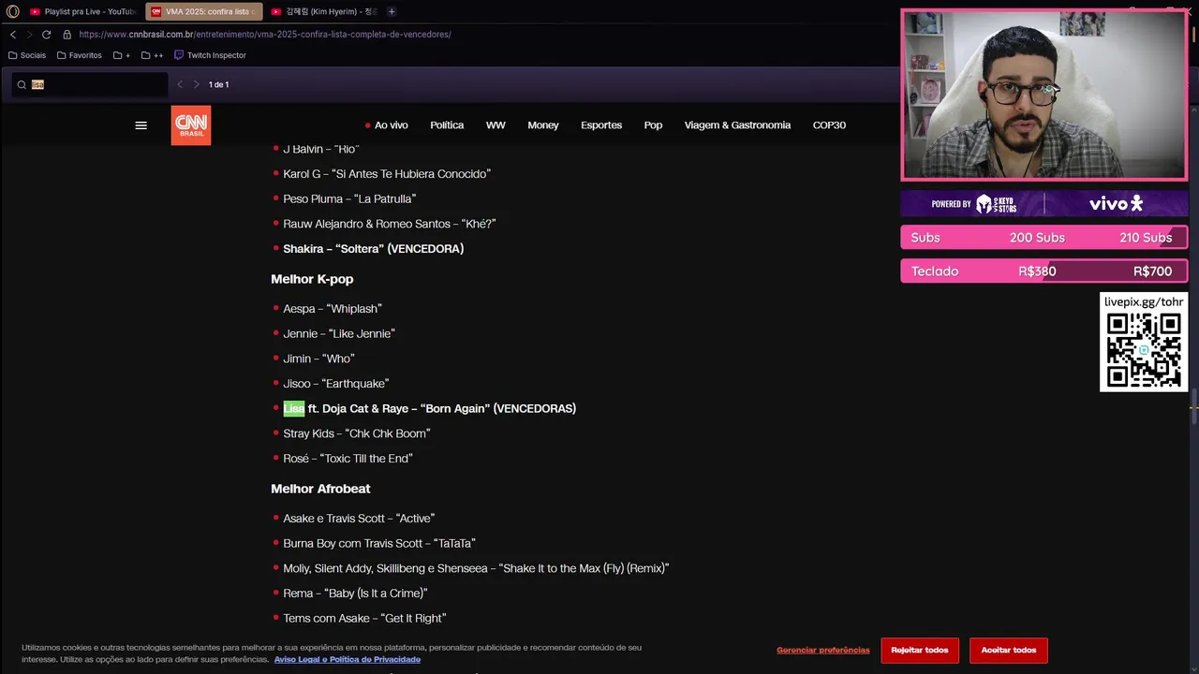The height and width of the screenshot is (674, 1199).
Task: Switch to Playlist pra Live YouTube tab
Action: 82,11
